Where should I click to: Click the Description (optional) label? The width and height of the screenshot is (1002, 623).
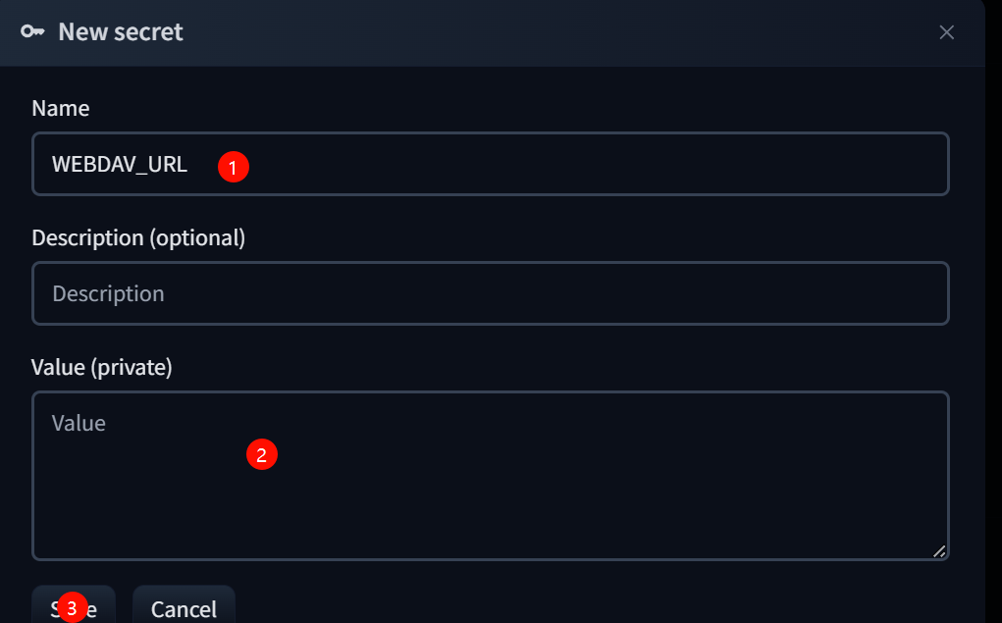(x=138, y=237)
